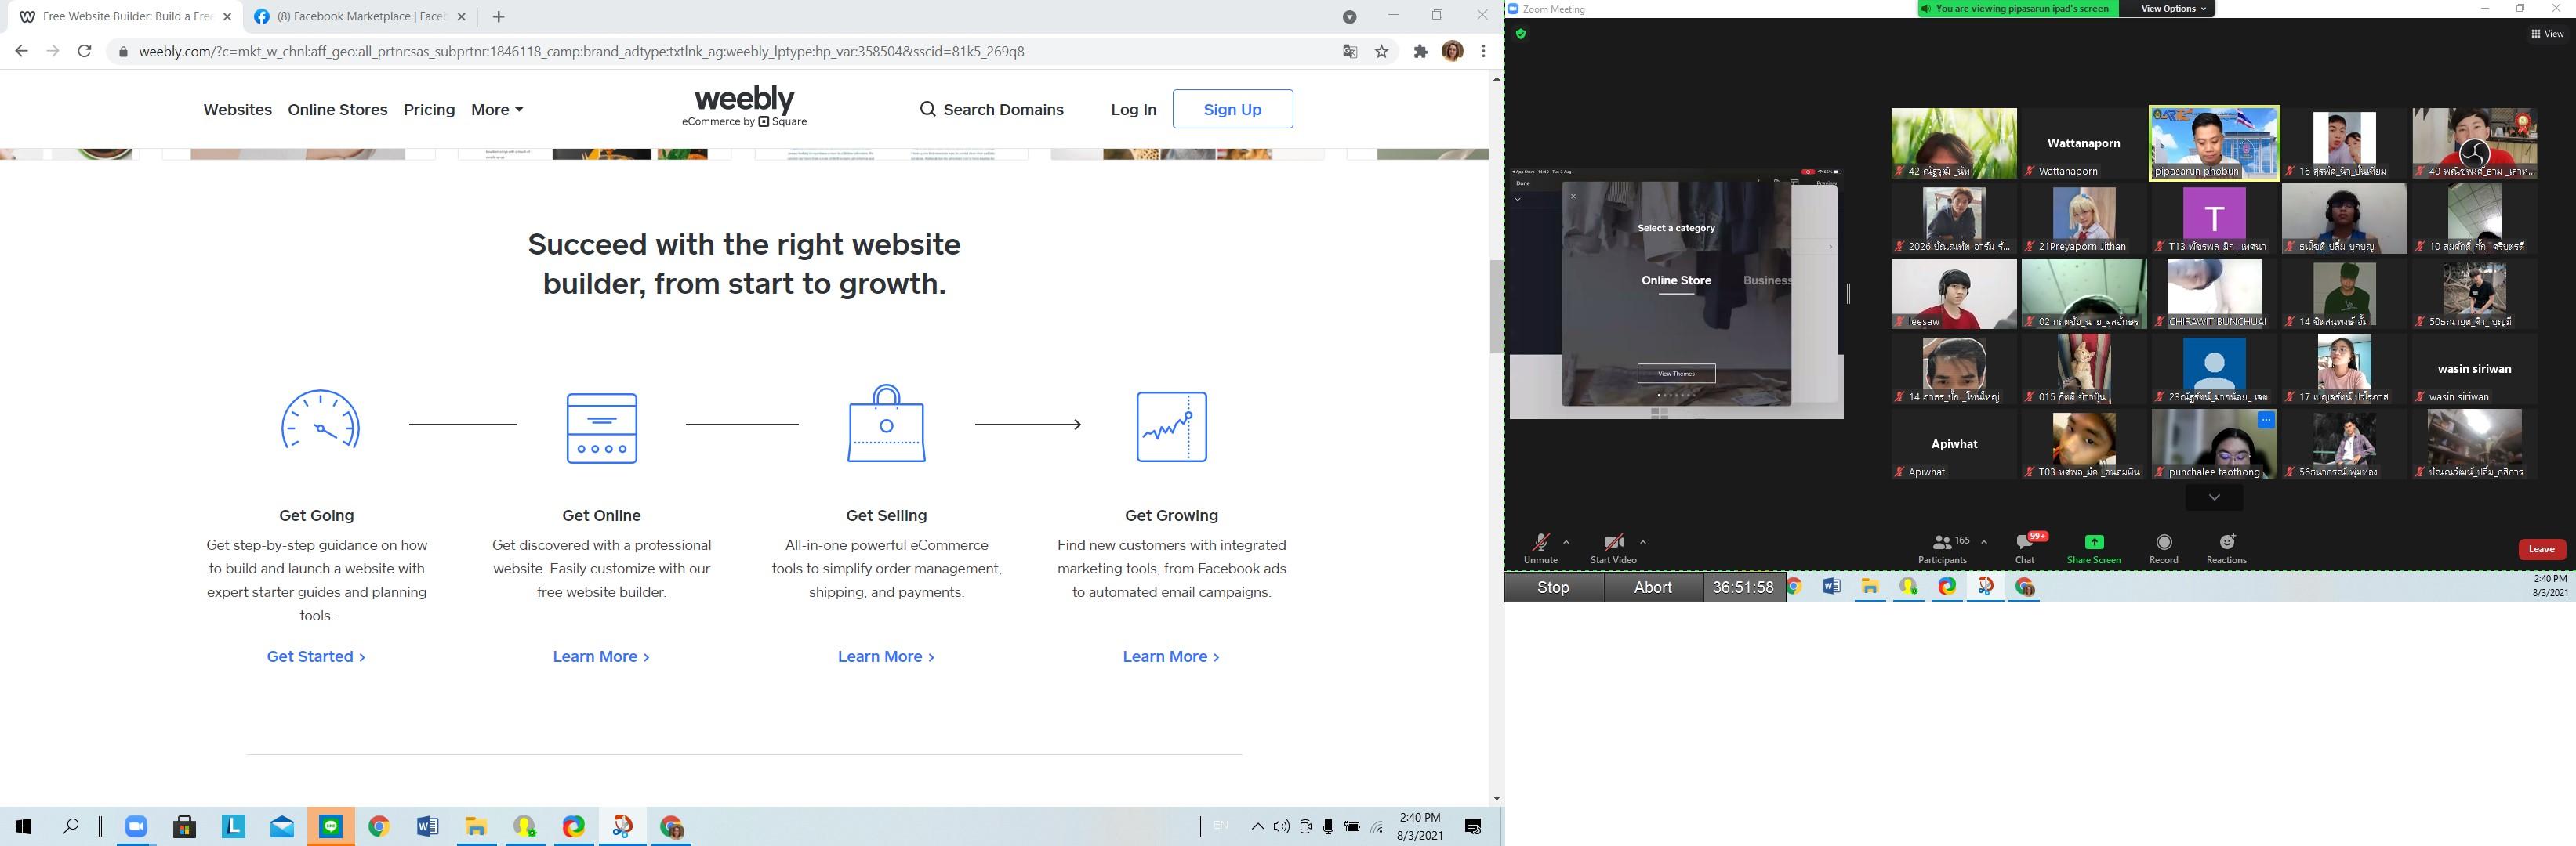The image size is (2576, 846).
Task: Click the Get Online browser window icon
Action: (x=602, y=428)
